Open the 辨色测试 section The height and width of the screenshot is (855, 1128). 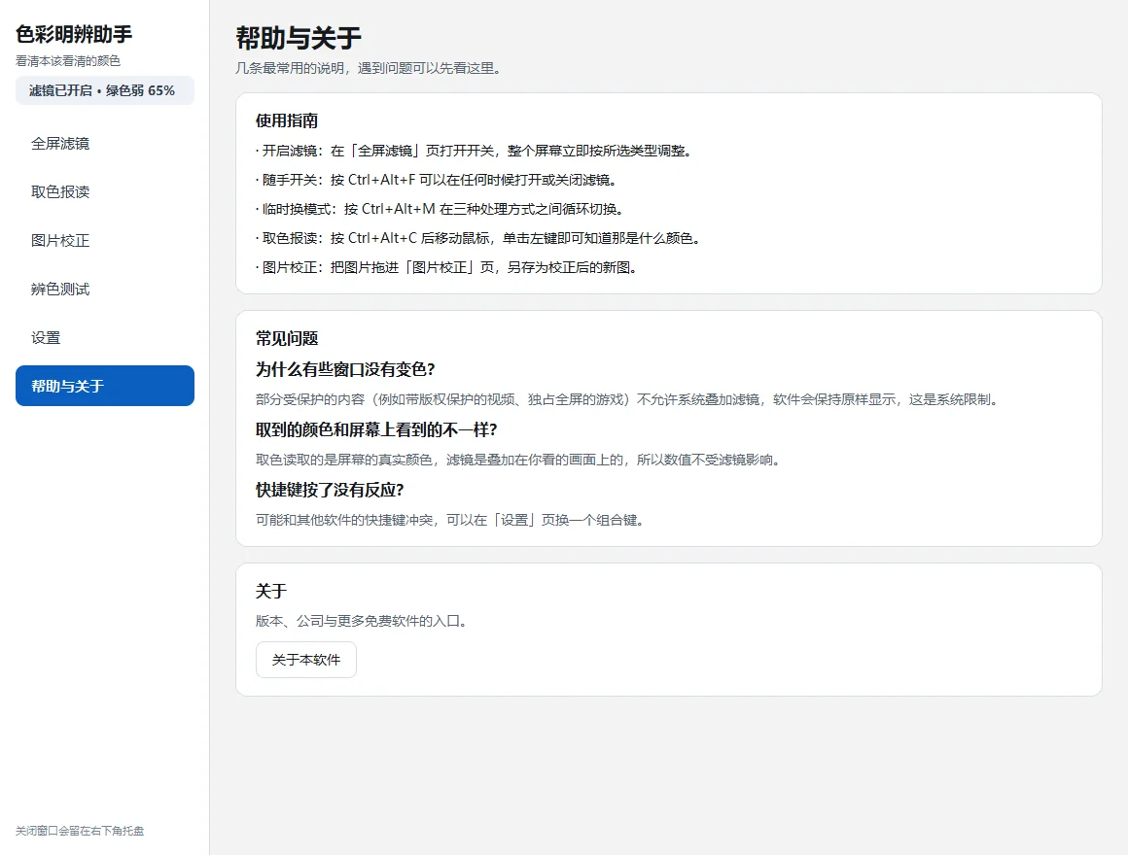pyautogui.click(x=105, y=289)
